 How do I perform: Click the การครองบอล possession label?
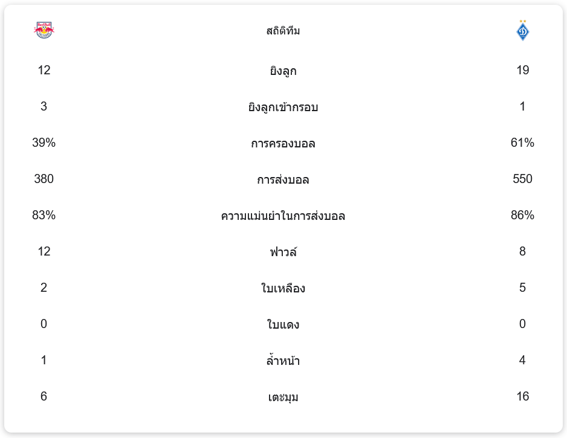(283, 143)
